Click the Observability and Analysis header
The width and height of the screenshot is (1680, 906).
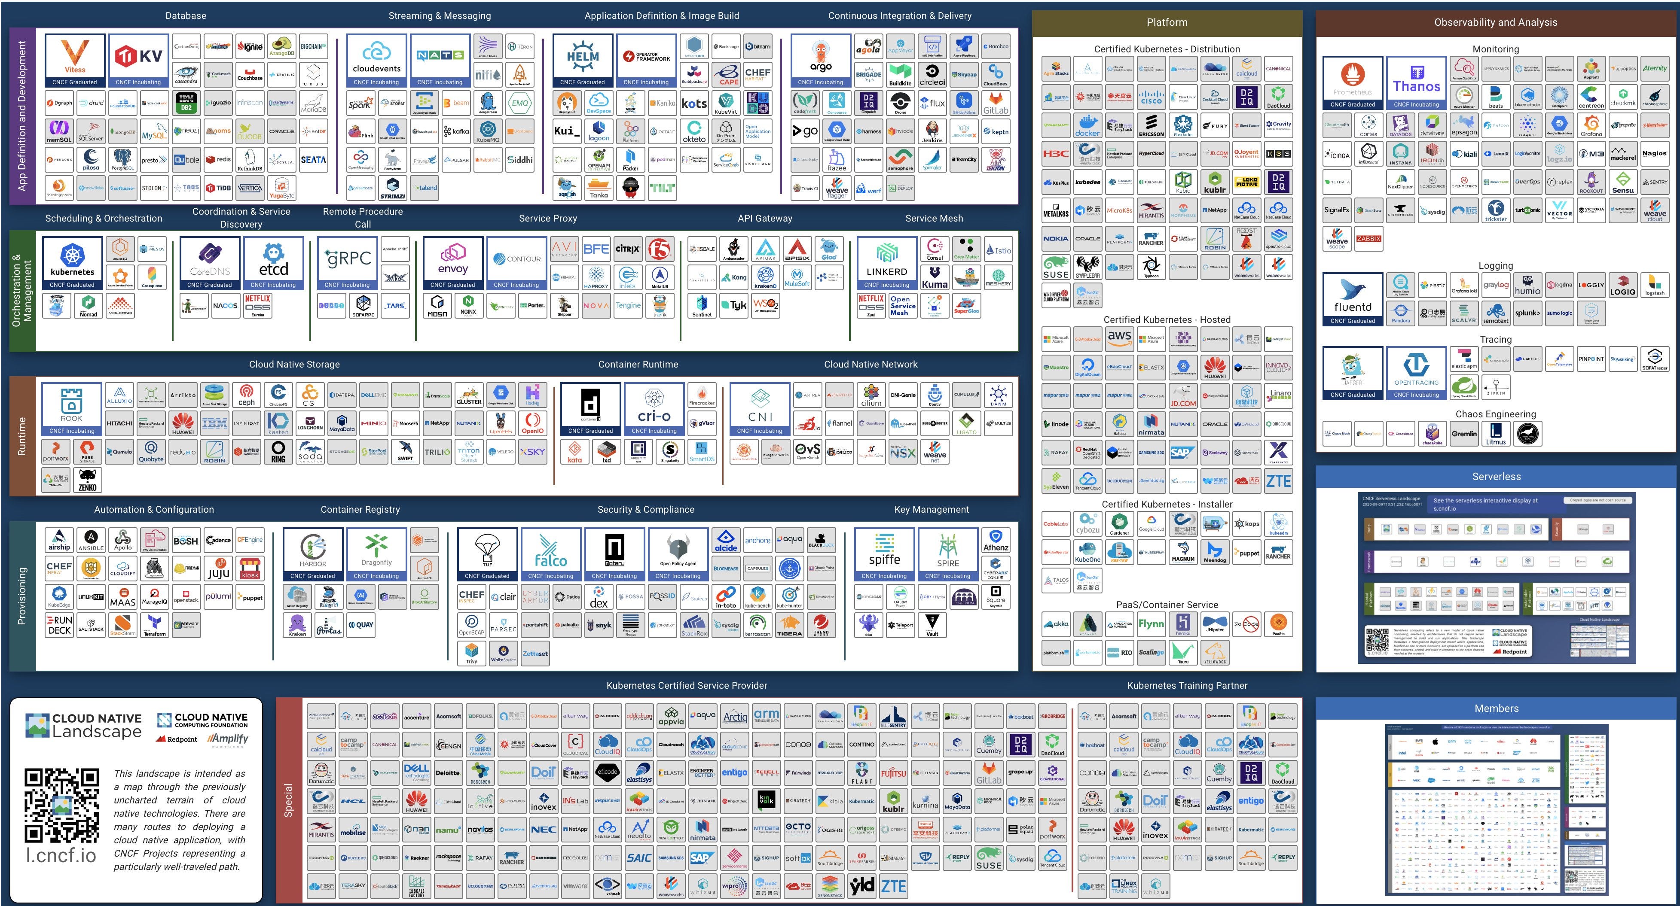[1495, 22]
